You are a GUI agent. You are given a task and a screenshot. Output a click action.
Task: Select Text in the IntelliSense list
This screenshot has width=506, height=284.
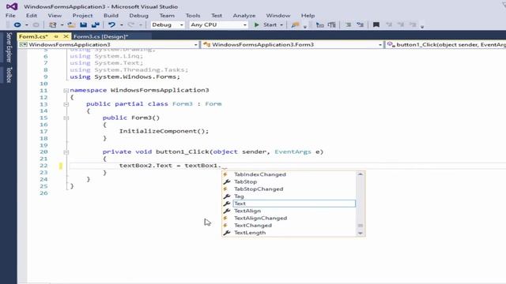click(294, 204)
